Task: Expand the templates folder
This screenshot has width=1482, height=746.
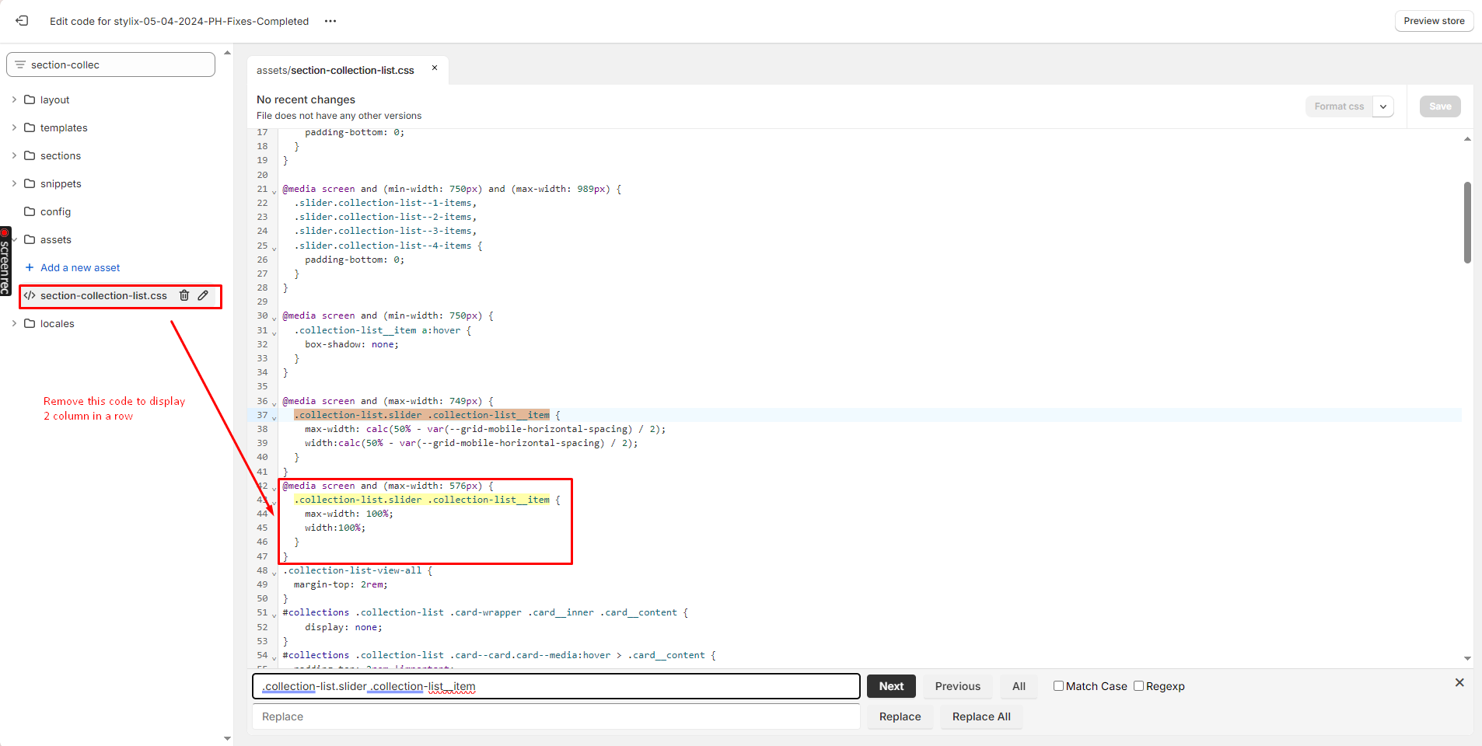Action: point(14,127)
